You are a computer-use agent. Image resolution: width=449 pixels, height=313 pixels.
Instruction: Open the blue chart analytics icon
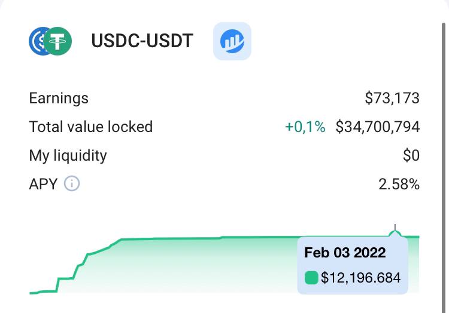pos(232,41)
